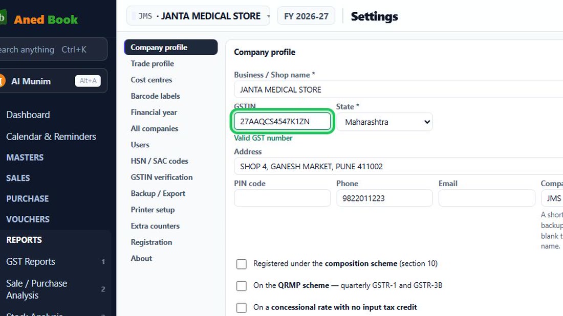The height and width of the screenshot is (316, 563).
Task: Open the JANTA MEDICAL STORE company switcher
Action: coord(198,16)
